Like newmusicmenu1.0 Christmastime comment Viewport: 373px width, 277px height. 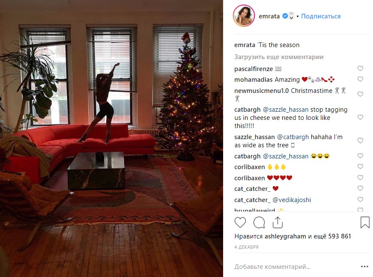click(361, 94)
